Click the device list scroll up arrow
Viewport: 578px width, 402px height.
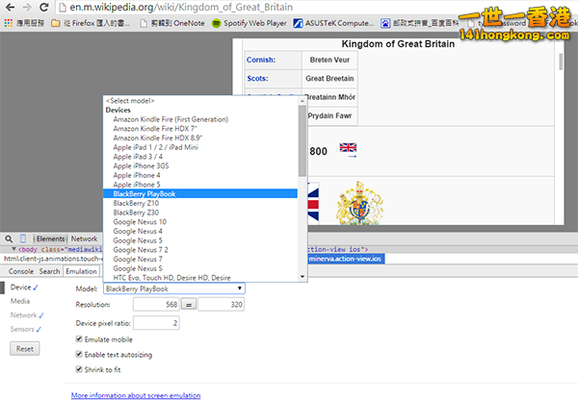[302, 100]
